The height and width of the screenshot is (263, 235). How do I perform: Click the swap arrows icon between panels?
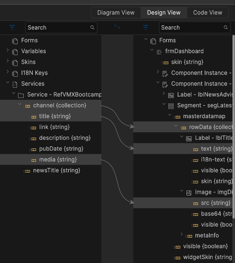117,27
